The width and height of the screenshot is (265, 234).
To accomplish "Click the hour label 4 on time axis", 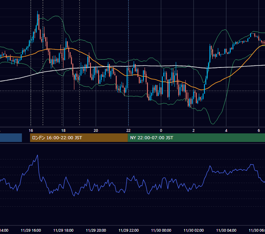I will (226, 131).
